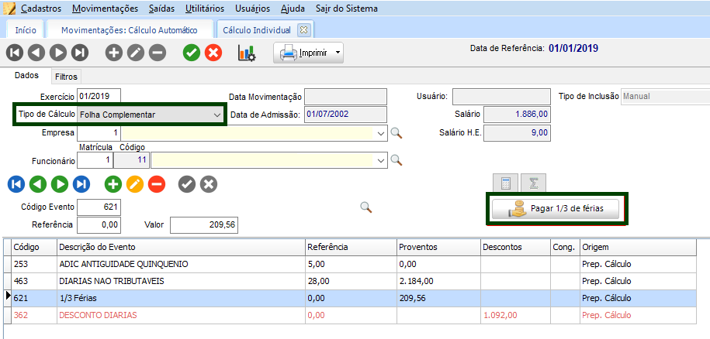The image size is (710, 339).
Task: Jump to last event with blue icon
Action: click(81, 184)
